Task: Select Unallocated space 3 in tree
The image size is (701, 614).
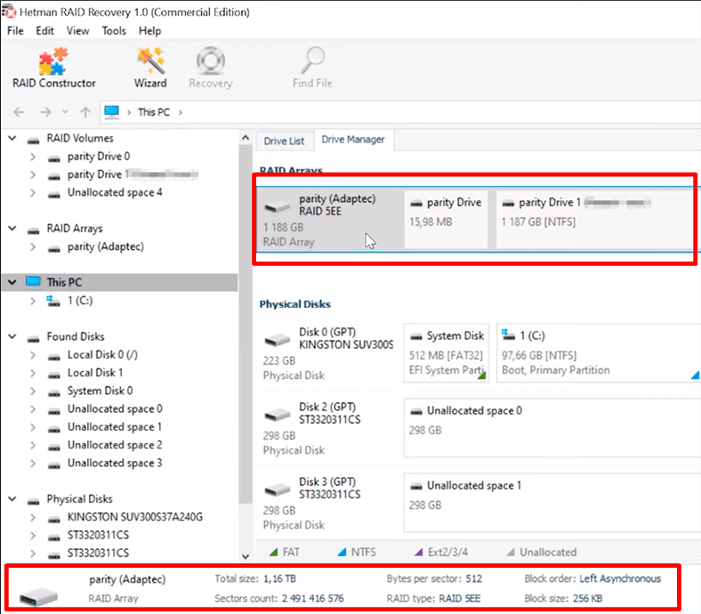Action: pos(115,463)
